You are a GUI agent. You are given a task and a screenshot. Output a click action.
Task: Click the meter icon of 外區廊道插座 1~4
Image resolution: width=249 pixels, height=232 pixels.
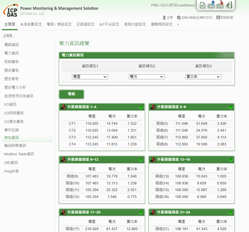(63, 107)
